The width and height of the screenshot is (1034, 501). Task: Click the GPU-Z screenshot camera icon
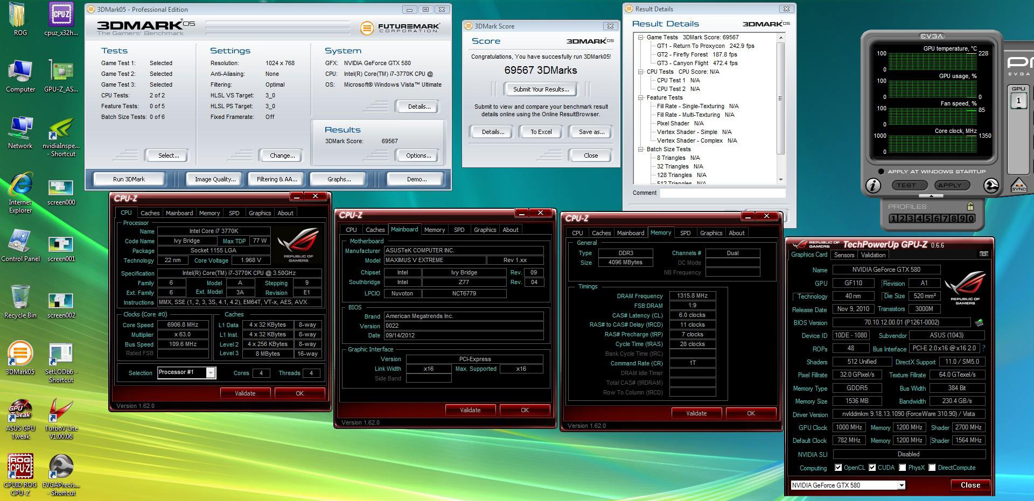(x=983, y=254)
